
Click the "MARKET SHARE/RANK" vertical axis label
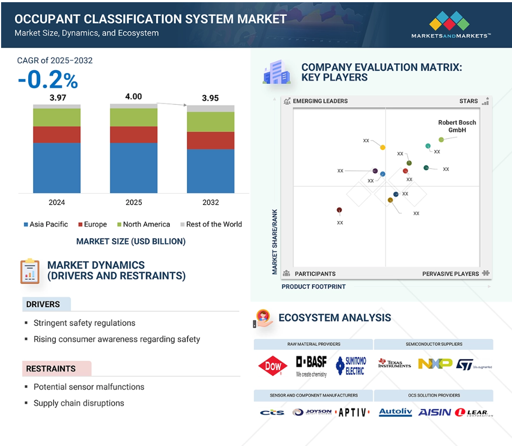[274, 242]
